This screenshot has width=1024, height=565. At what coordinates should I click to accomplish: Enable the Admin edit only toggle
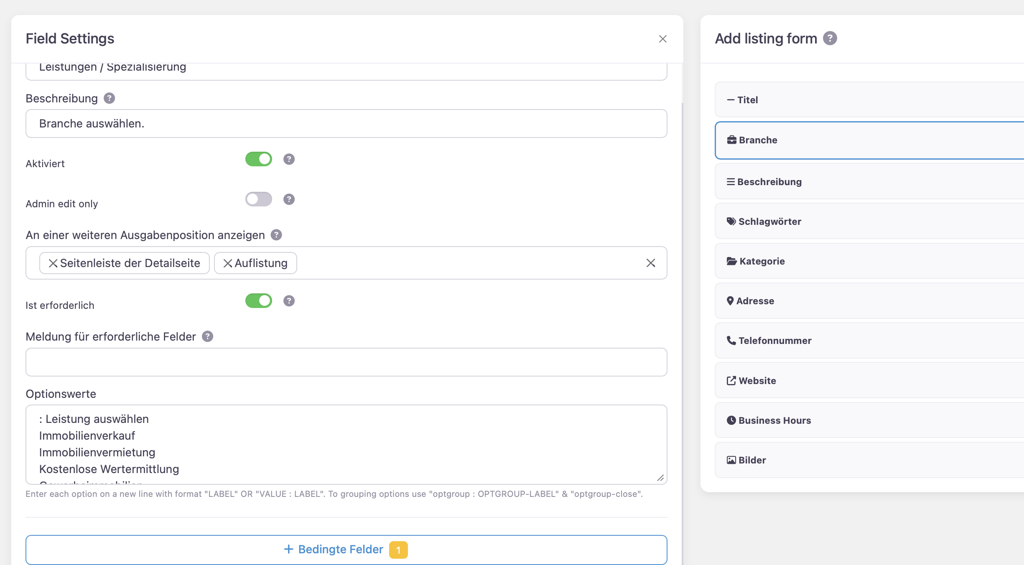click(x=258, y=199)
